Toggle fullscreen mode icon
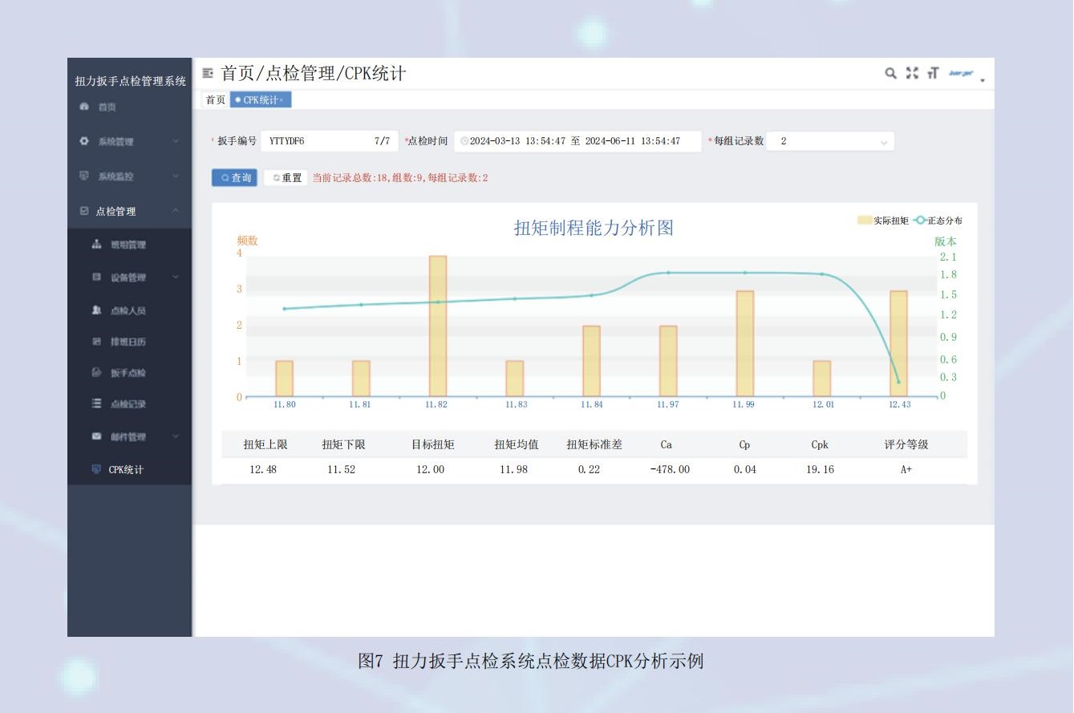Screen dimensions: 1074x713 pos(912,74)
